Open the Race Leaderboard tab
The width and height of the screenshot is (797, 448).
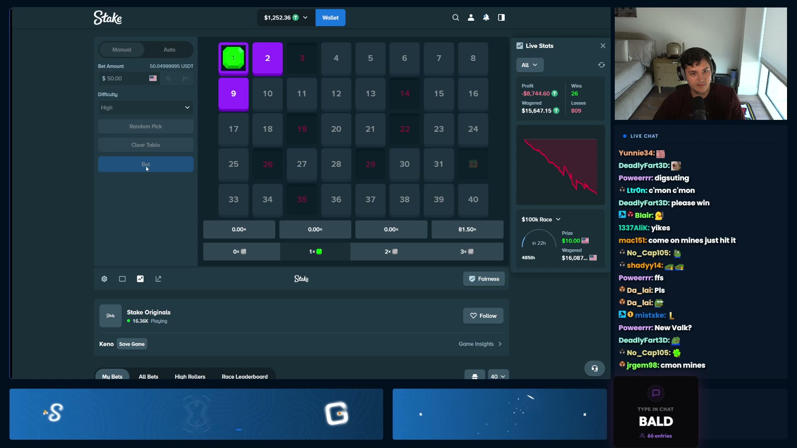[244, 376]
